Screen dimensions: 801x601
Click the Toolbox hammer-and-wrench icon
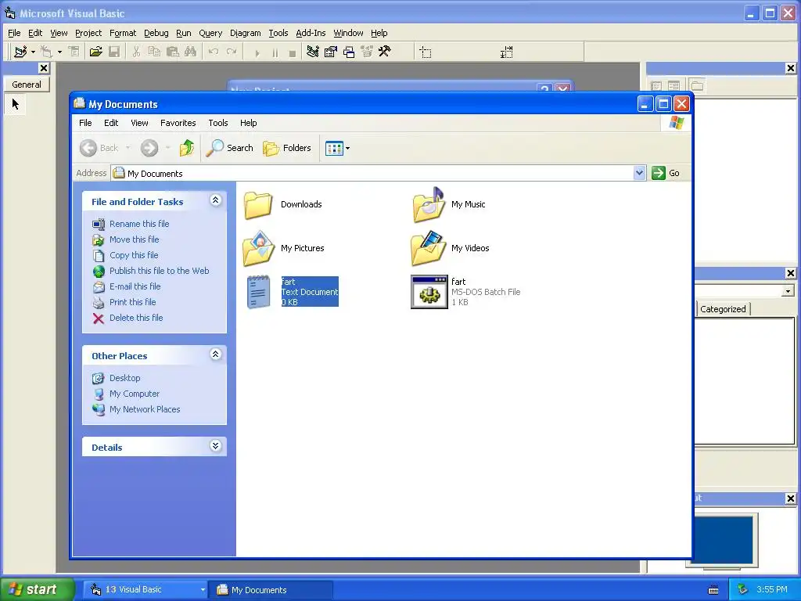[385, 52]
